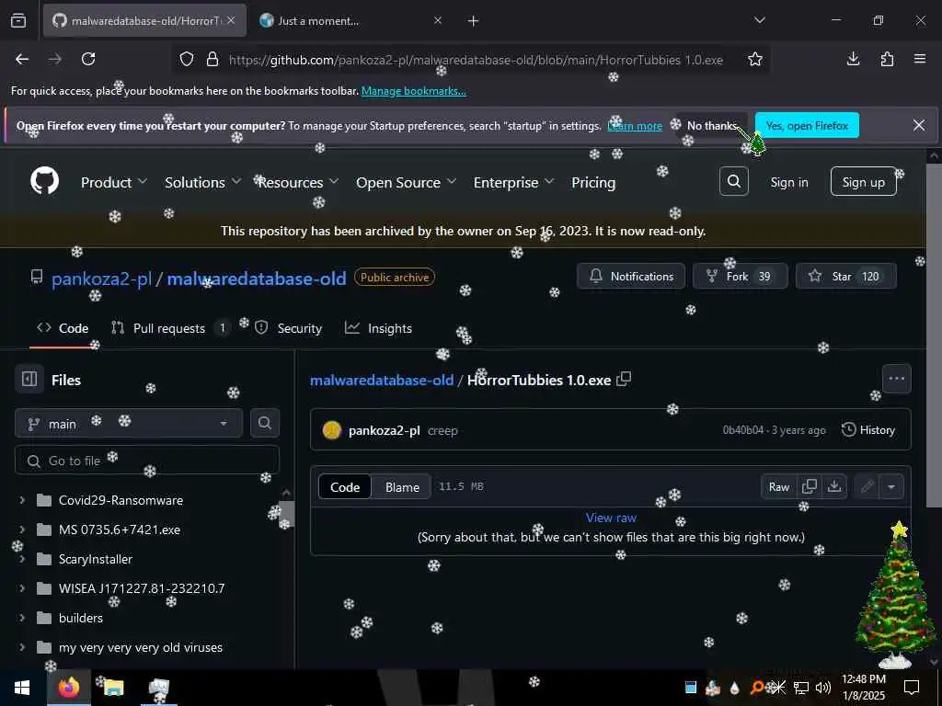
Task: Click the 'No thanks' button
Action: click(x=713, y=125)
